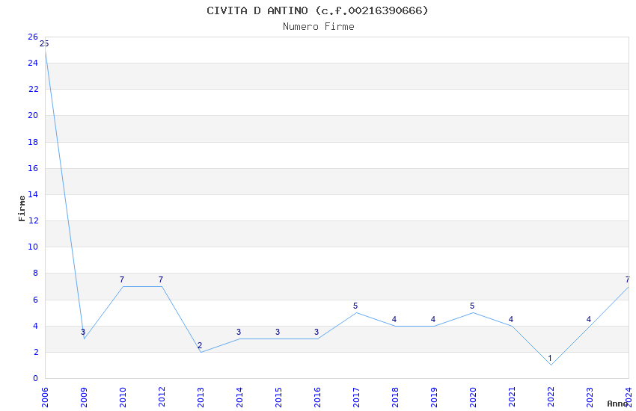Pick y-axis tick label 16

33,168
